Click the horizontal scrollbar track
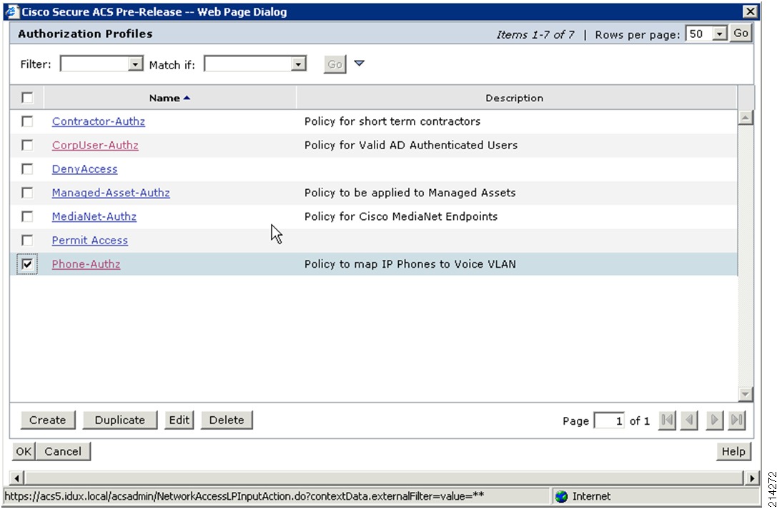Viewport: 777px width, 509px height. coord(385,478)
